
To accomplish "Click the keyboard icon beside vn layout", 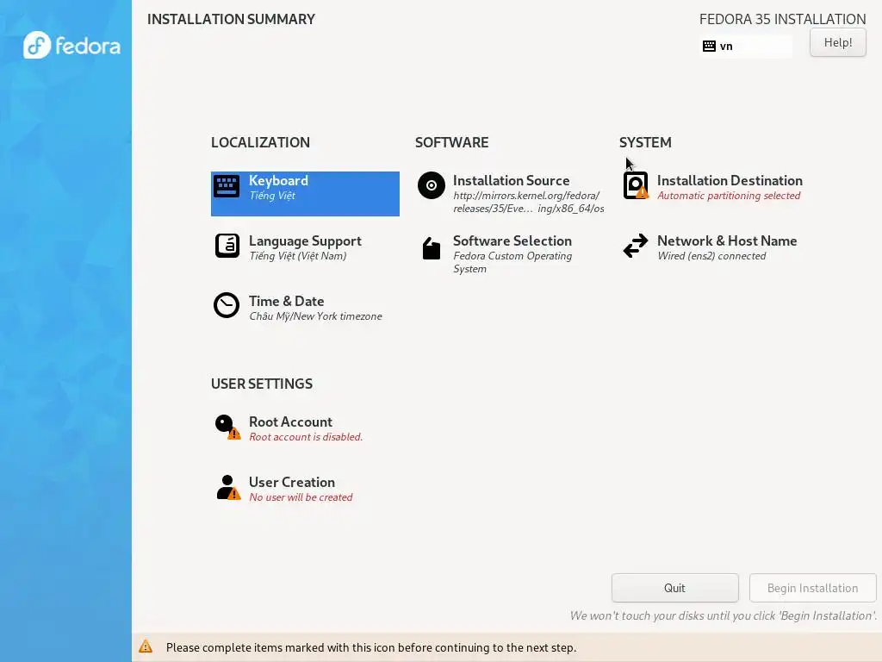I will (710, 47).
